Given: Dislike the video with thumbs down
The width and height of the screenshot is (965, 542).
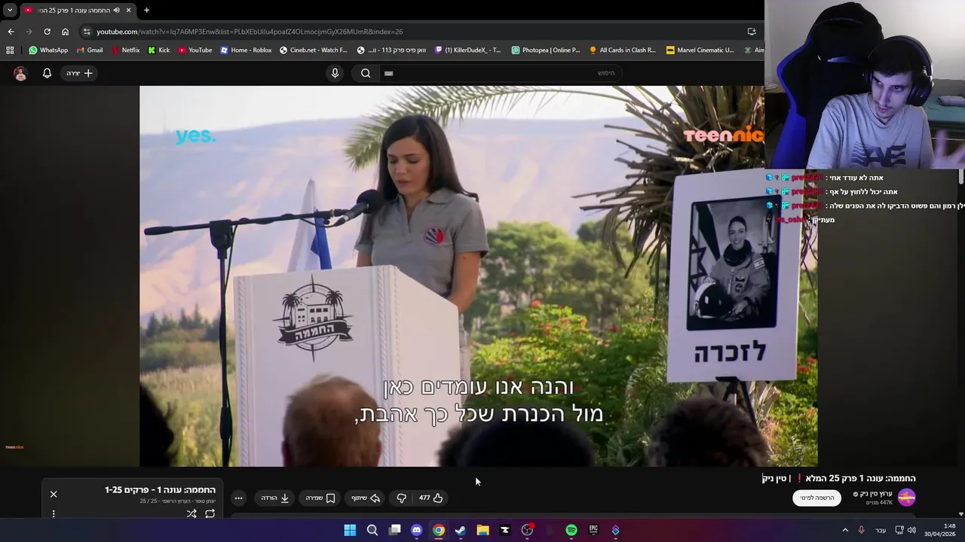Looking at the screenshot, I should 401,498.
